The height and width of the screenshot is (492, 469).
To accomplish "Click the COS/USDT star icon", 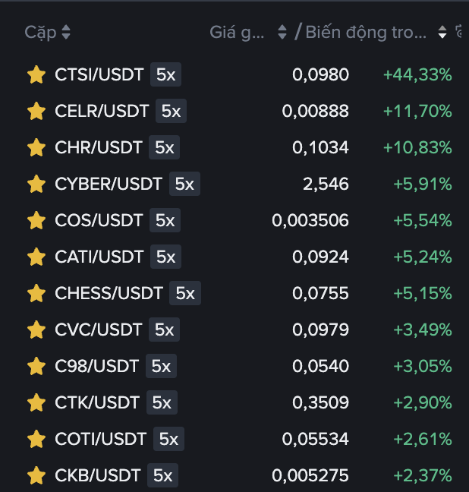I will coord(36,220).
